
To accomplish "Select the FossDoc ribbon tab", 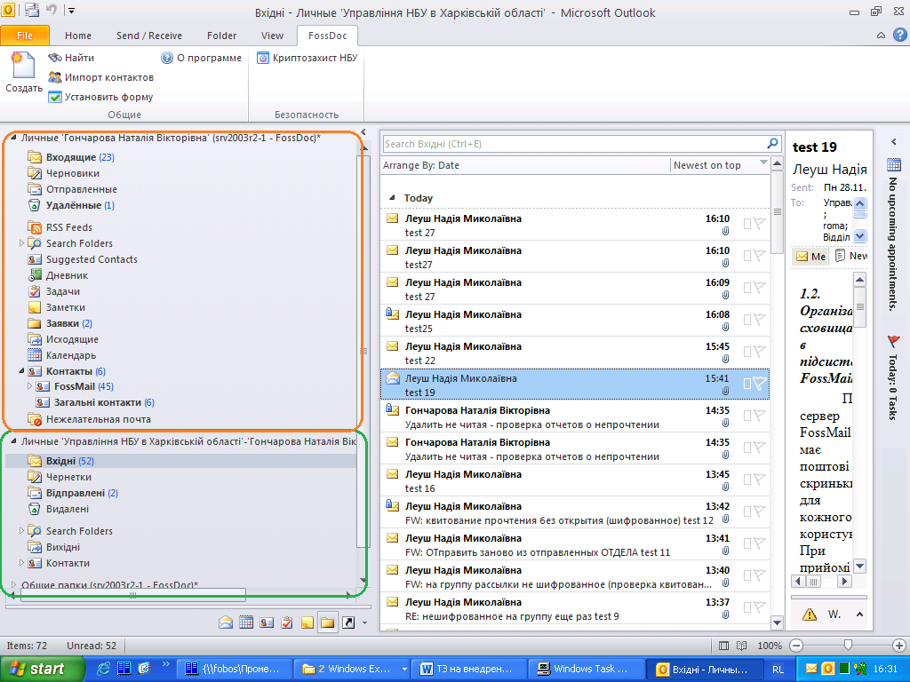I will point(327,36).
